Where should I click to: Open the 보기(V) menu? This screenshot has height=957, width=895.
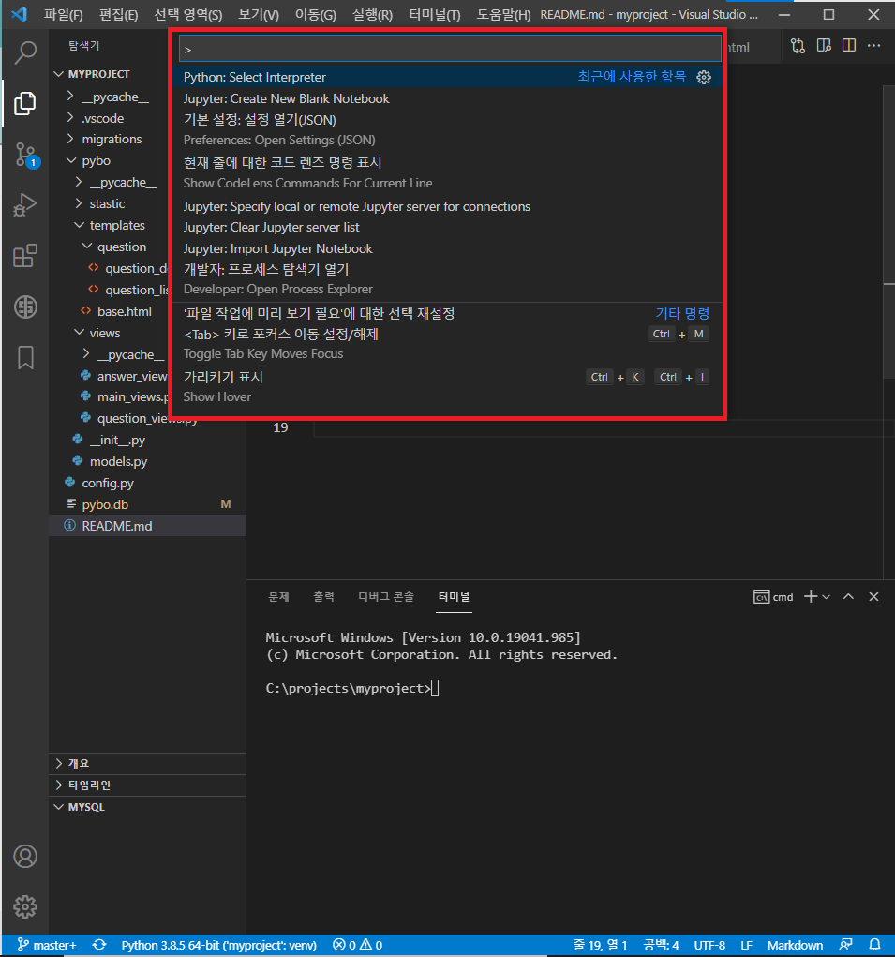[x=259, y=15]
